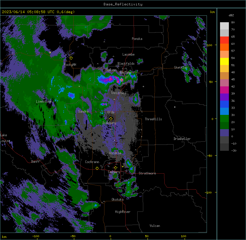Click the Olds city label
Viewport: 246px width, 240px height.
(x=111, y=112)
